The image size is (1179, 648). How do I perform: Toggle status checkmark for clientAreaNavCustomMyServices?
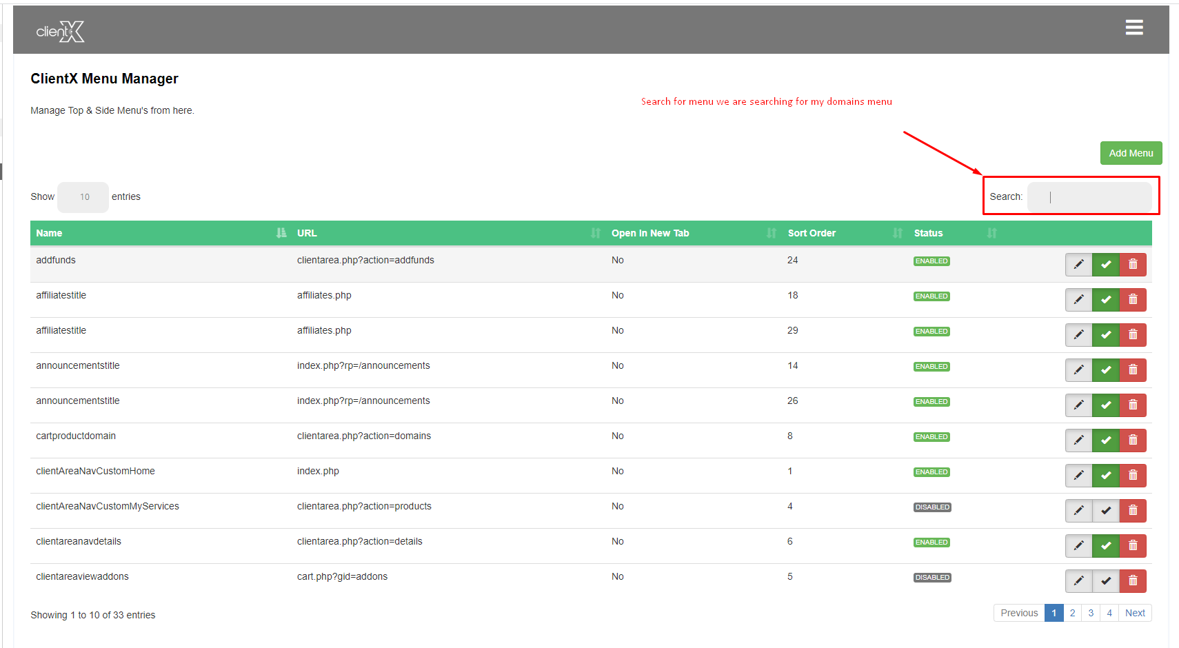[x=1106, y=511]
